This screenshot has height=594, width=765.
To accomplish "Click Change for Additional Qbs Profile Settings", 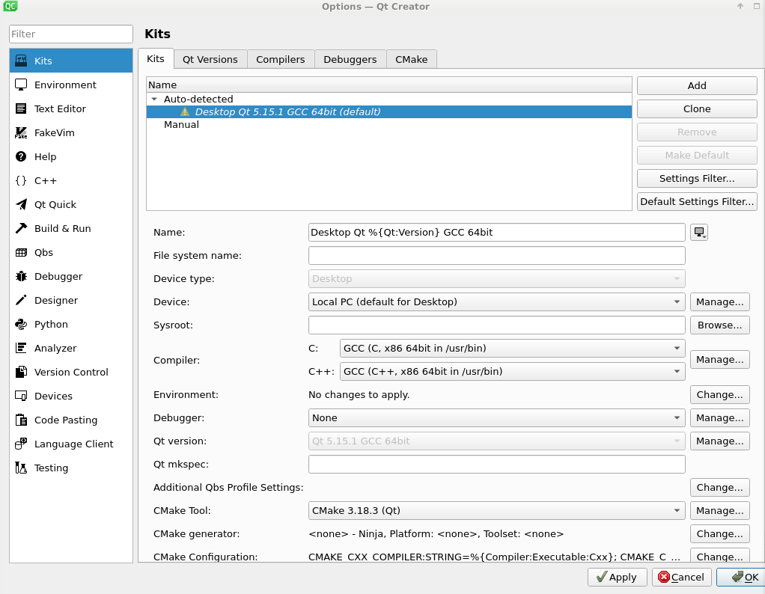I will pyautogui.click(x=719, y=487).
